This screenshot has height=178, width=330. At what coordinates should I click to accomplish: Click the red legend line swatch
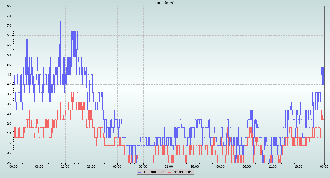click(x=170, y=172)
